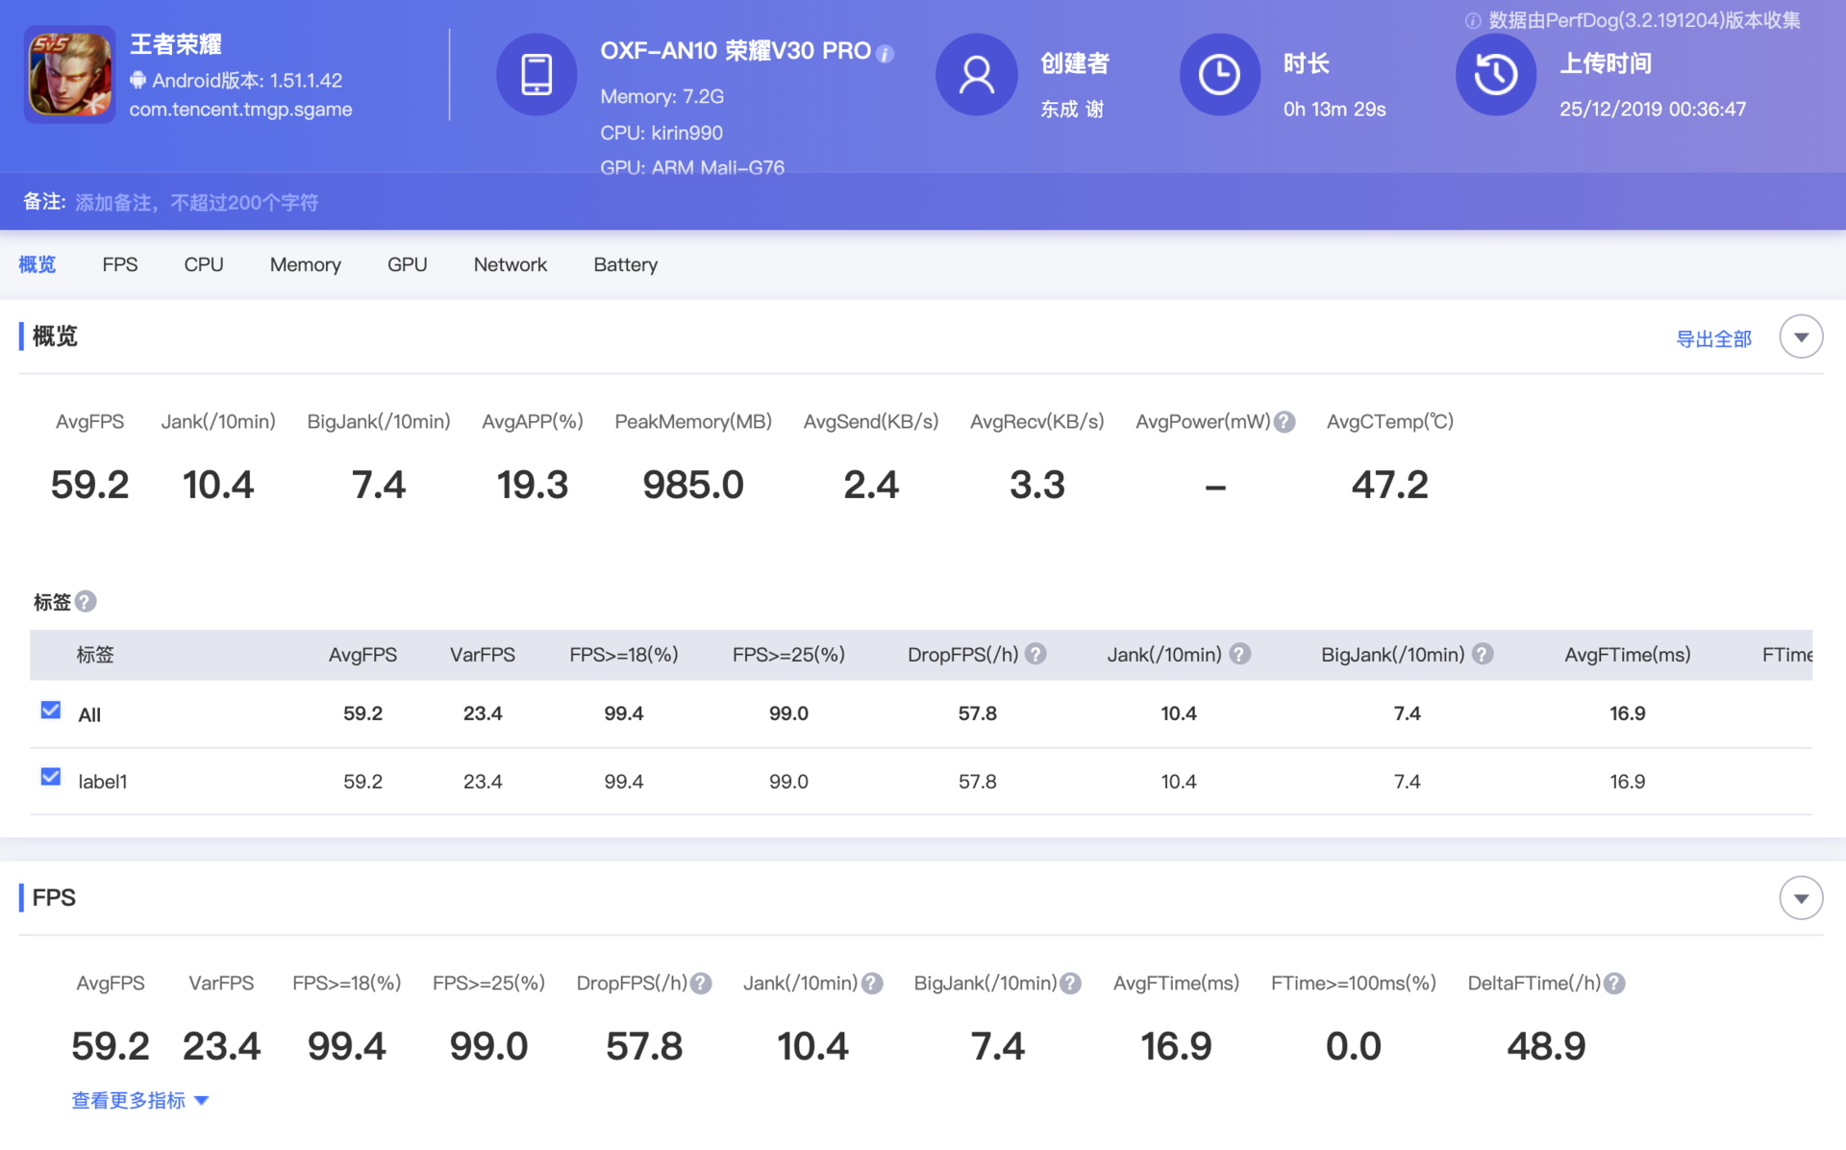
Task: Click the package name com.tencent.tmgp.sgame
Action: point(241,110)
